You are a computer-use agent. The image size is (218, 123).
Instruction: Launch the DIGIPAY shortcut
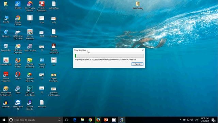pos(18,5)
